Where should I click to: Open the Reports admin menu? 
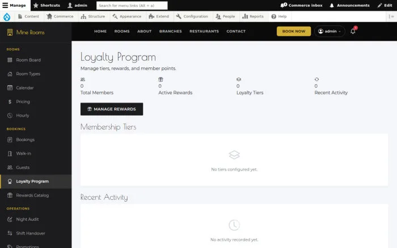tap(253, 16)
